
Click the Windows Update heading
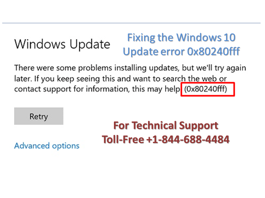coord(62,44)
